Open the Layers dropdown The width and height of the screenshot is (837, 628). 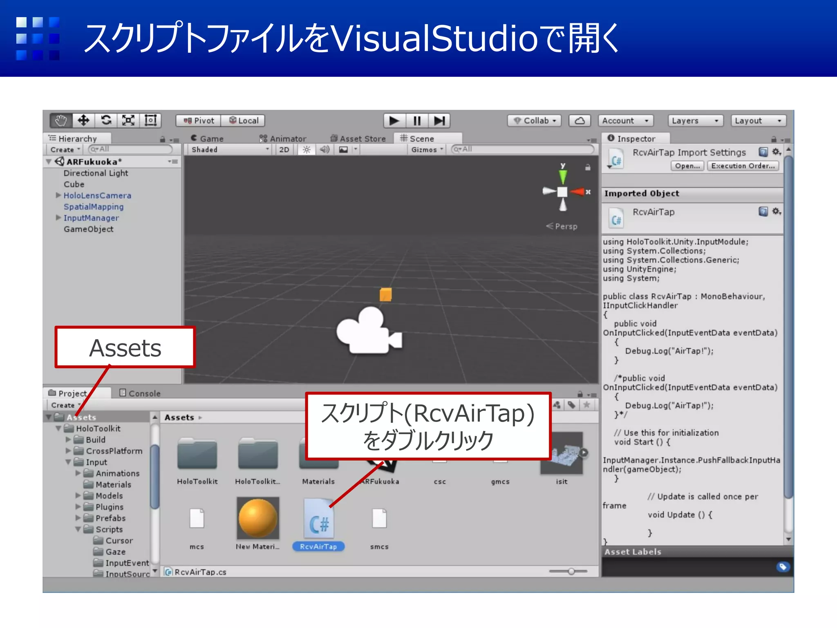click(695, 121)
